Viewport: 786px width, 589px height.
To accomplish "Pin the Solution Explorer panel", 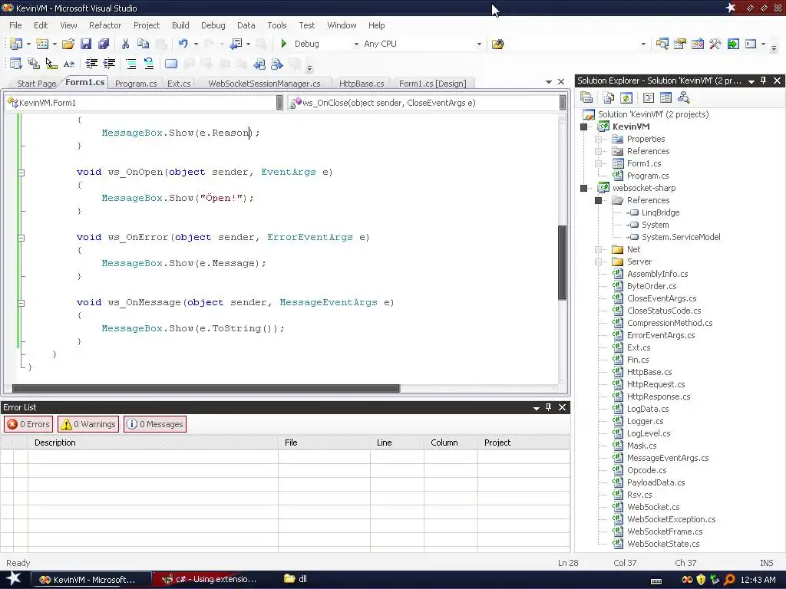I will pyautogui.click(x=764, y=81).
